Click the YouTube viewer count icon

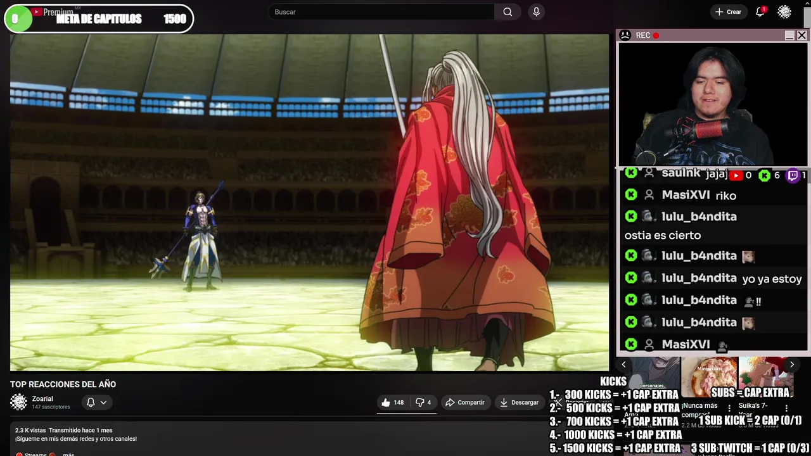[736, 175]
